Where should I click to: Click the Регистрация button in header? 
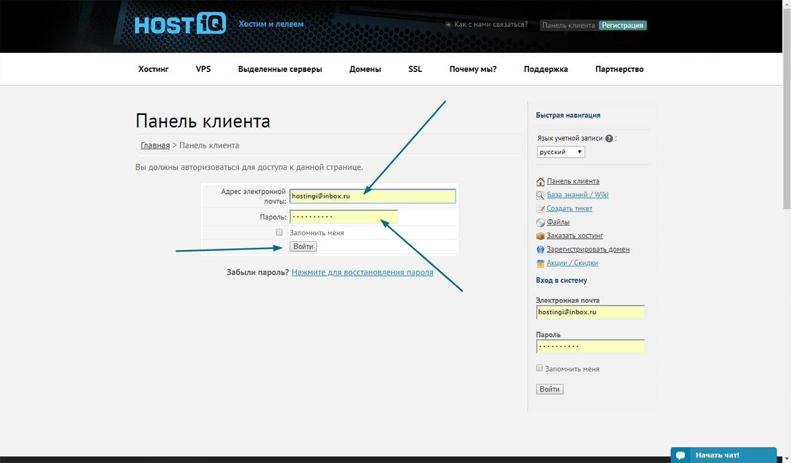pyautogui.click(x=622, y=25)
